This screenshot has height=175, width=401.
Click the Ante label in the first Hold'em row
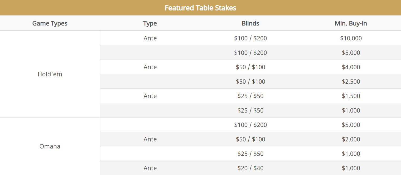[150, 38]
